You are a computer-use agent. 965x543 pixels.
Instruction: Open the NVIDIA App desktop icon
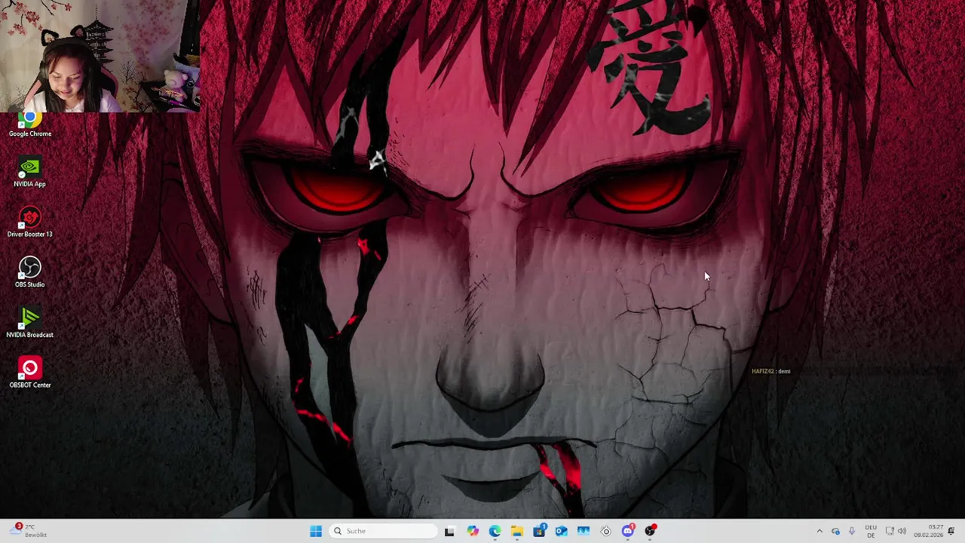tap(29, 172)
